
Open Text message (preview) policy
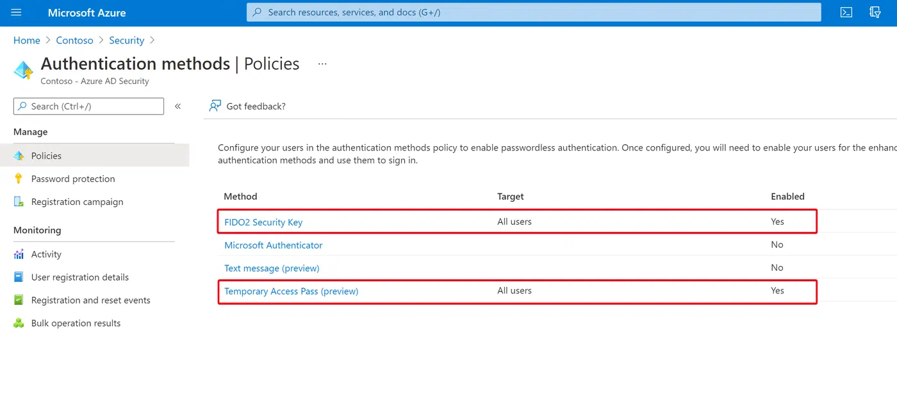(x=272, y=268)
